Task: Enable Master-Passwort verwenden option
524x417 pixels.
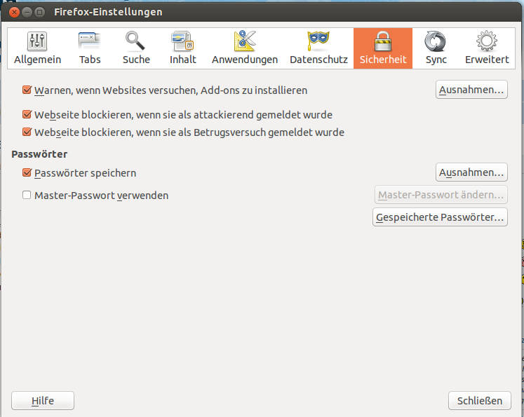Action: 27,196
